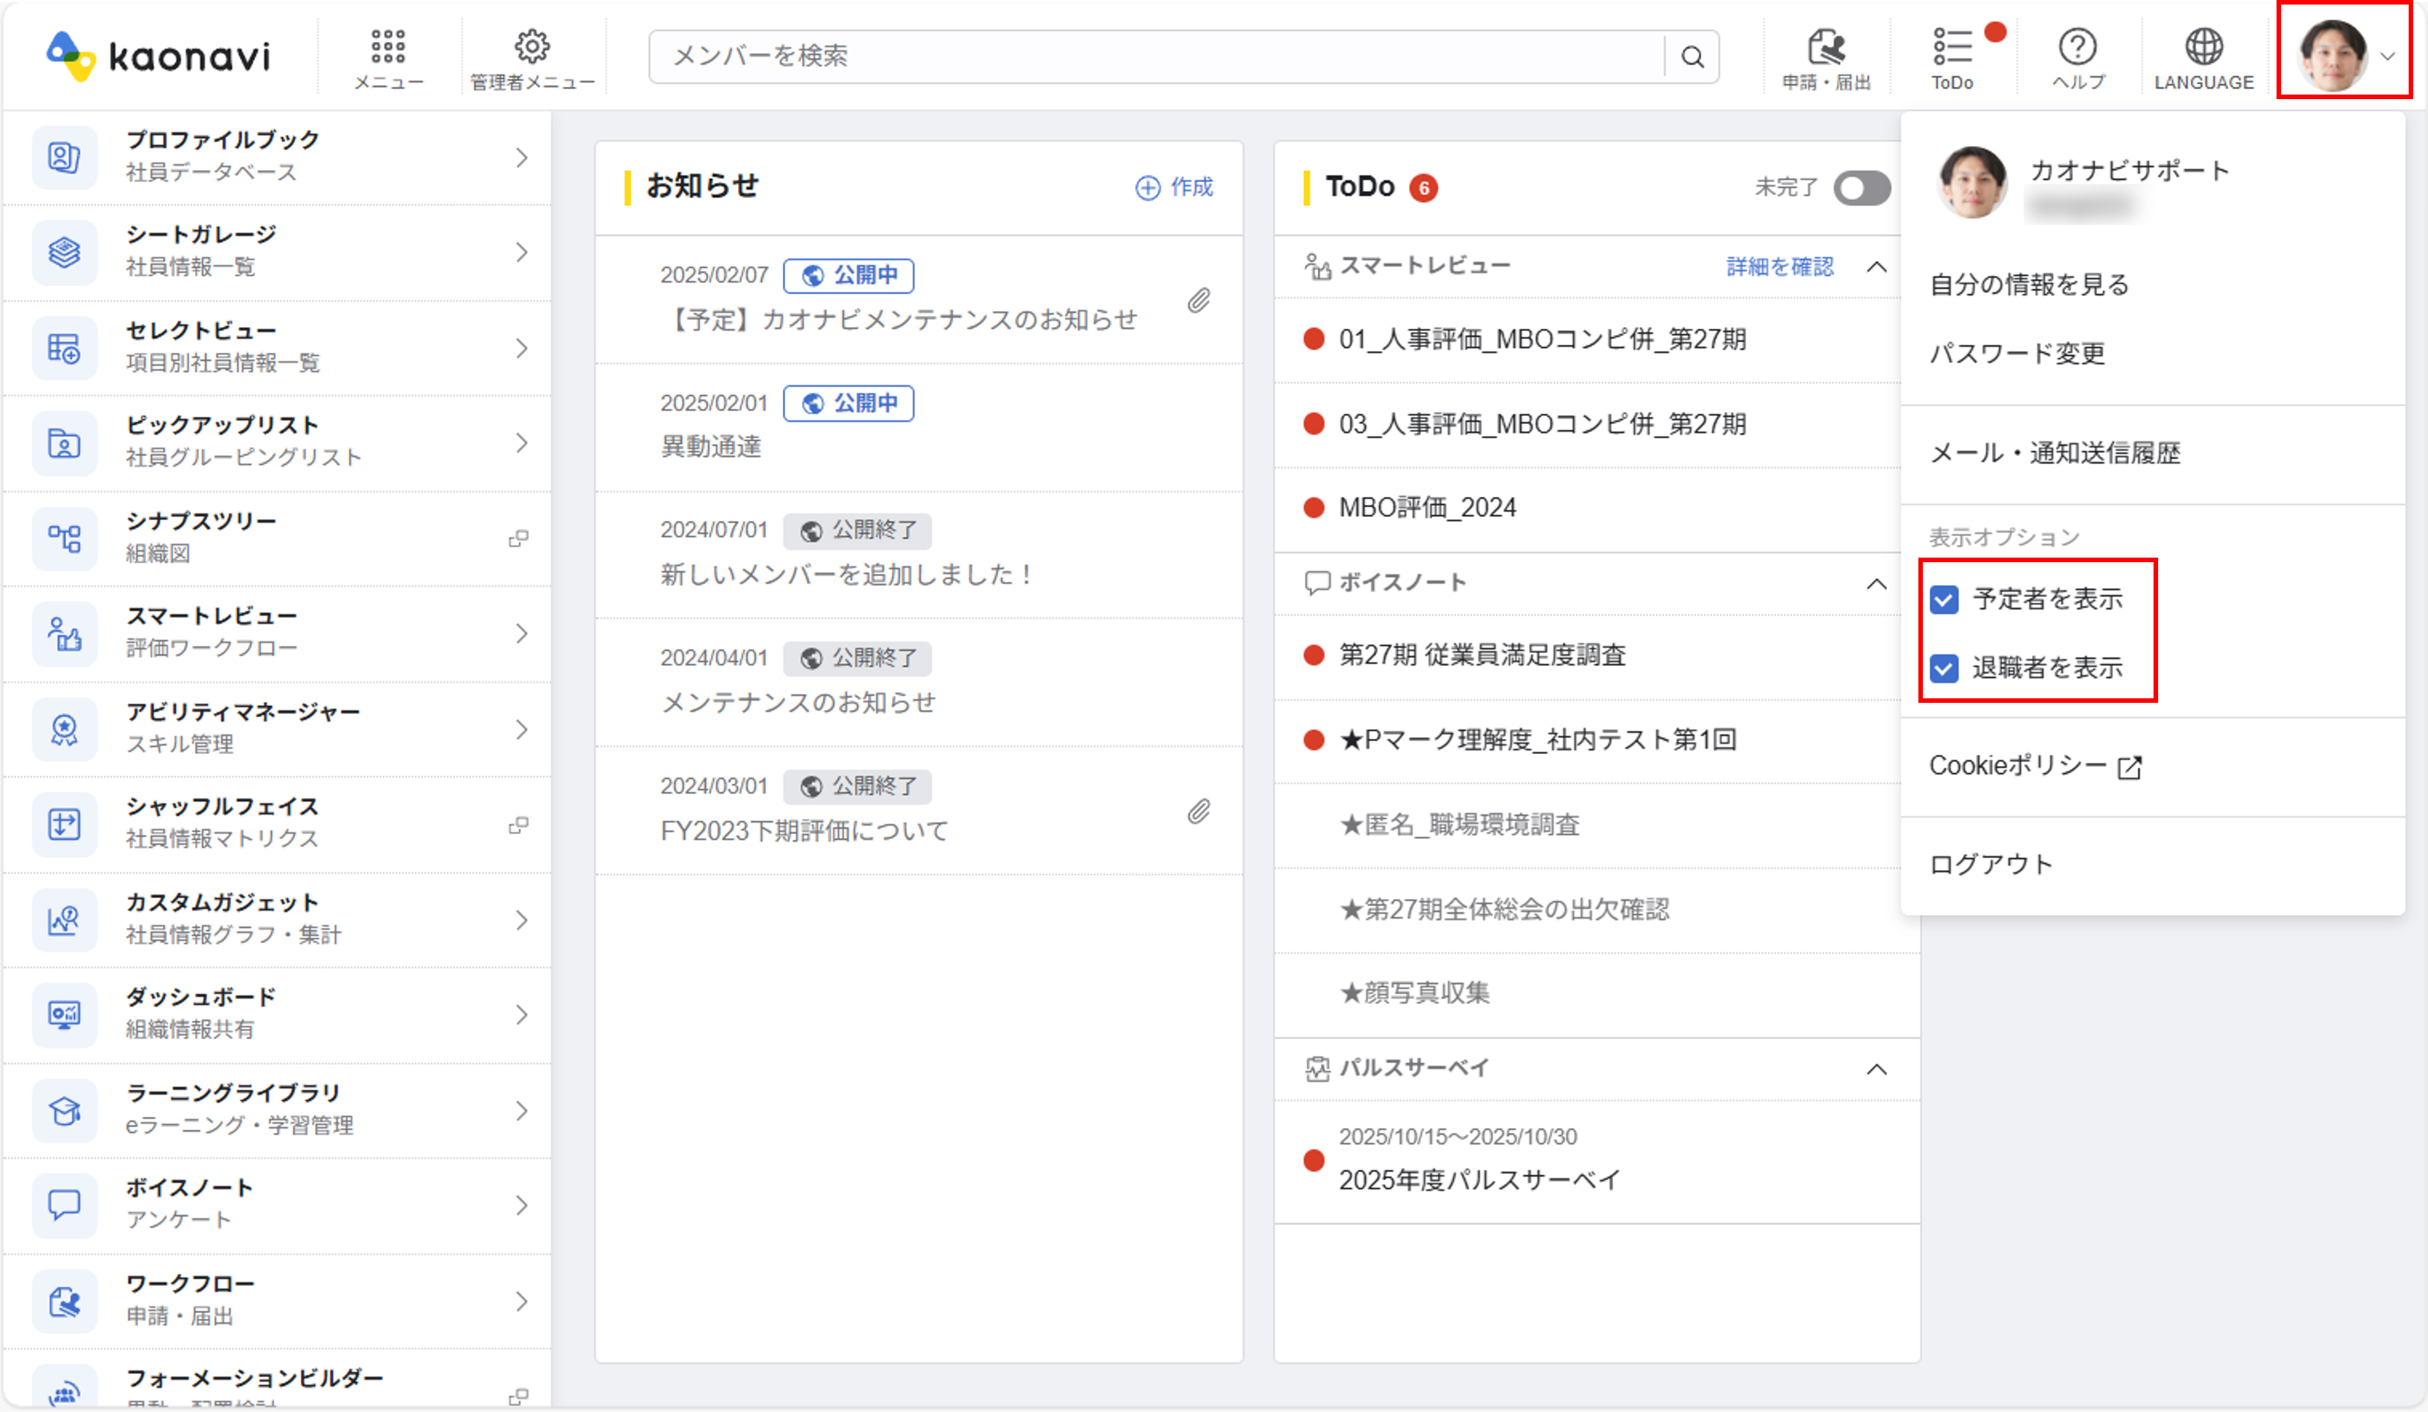Collapse the スマートレビュー ToDo section
The height and width of the screenshot is (1412, 2428).
pyautogui.click(x=1876, y=267)
